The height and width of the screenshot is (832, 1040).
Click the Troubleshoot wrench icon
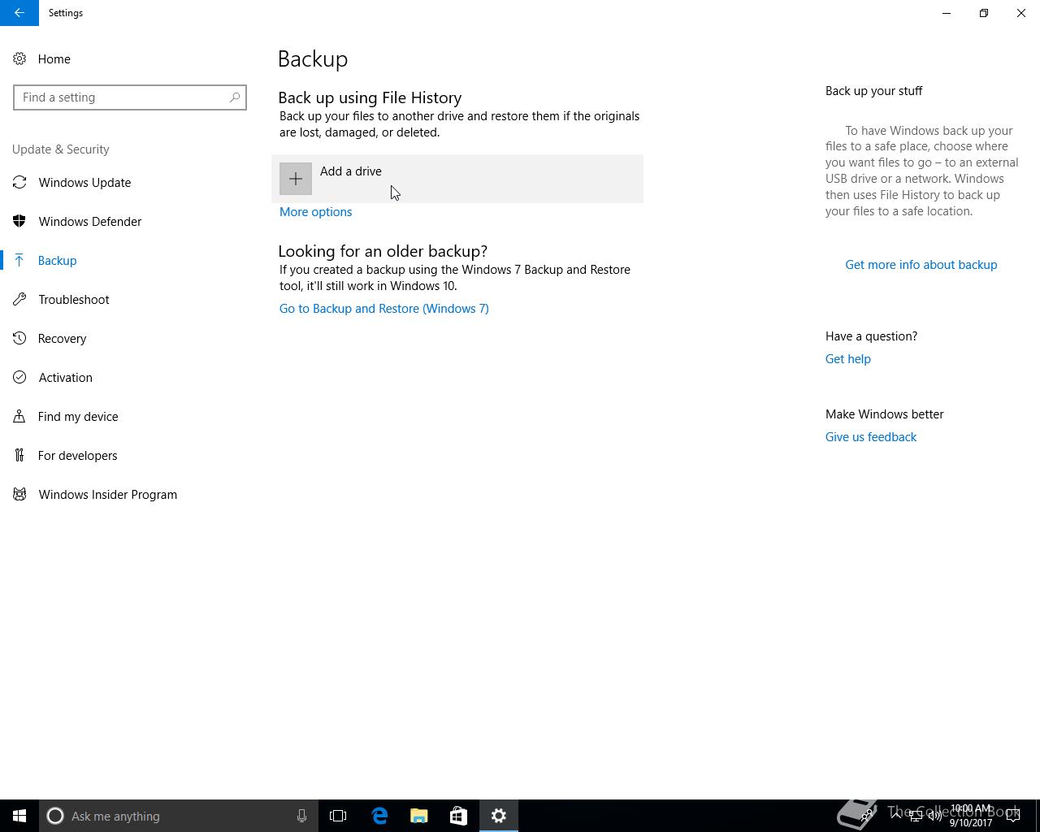click(19, 300)
